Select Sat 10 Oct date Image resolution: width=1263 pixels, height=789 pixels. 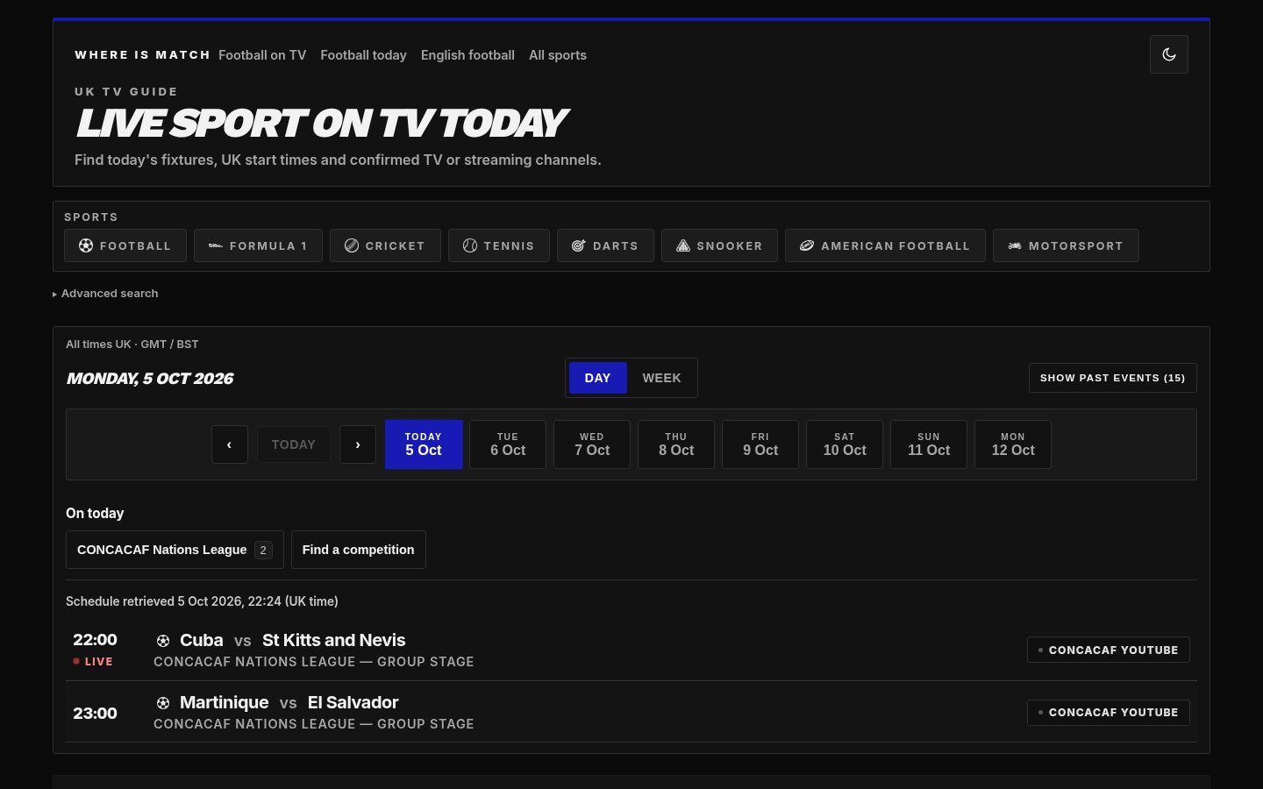pos(845,444)
